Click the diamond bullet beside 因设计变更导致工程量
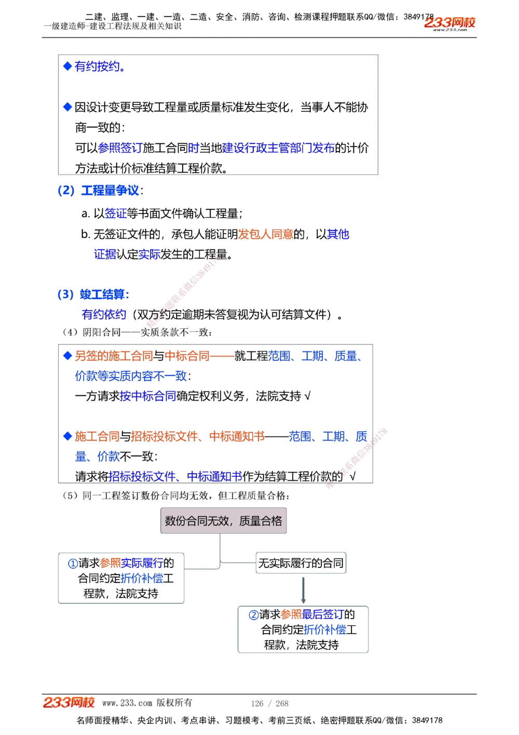Screen dimensions: 519x735 pyautogui.click(x=67, y=106)
